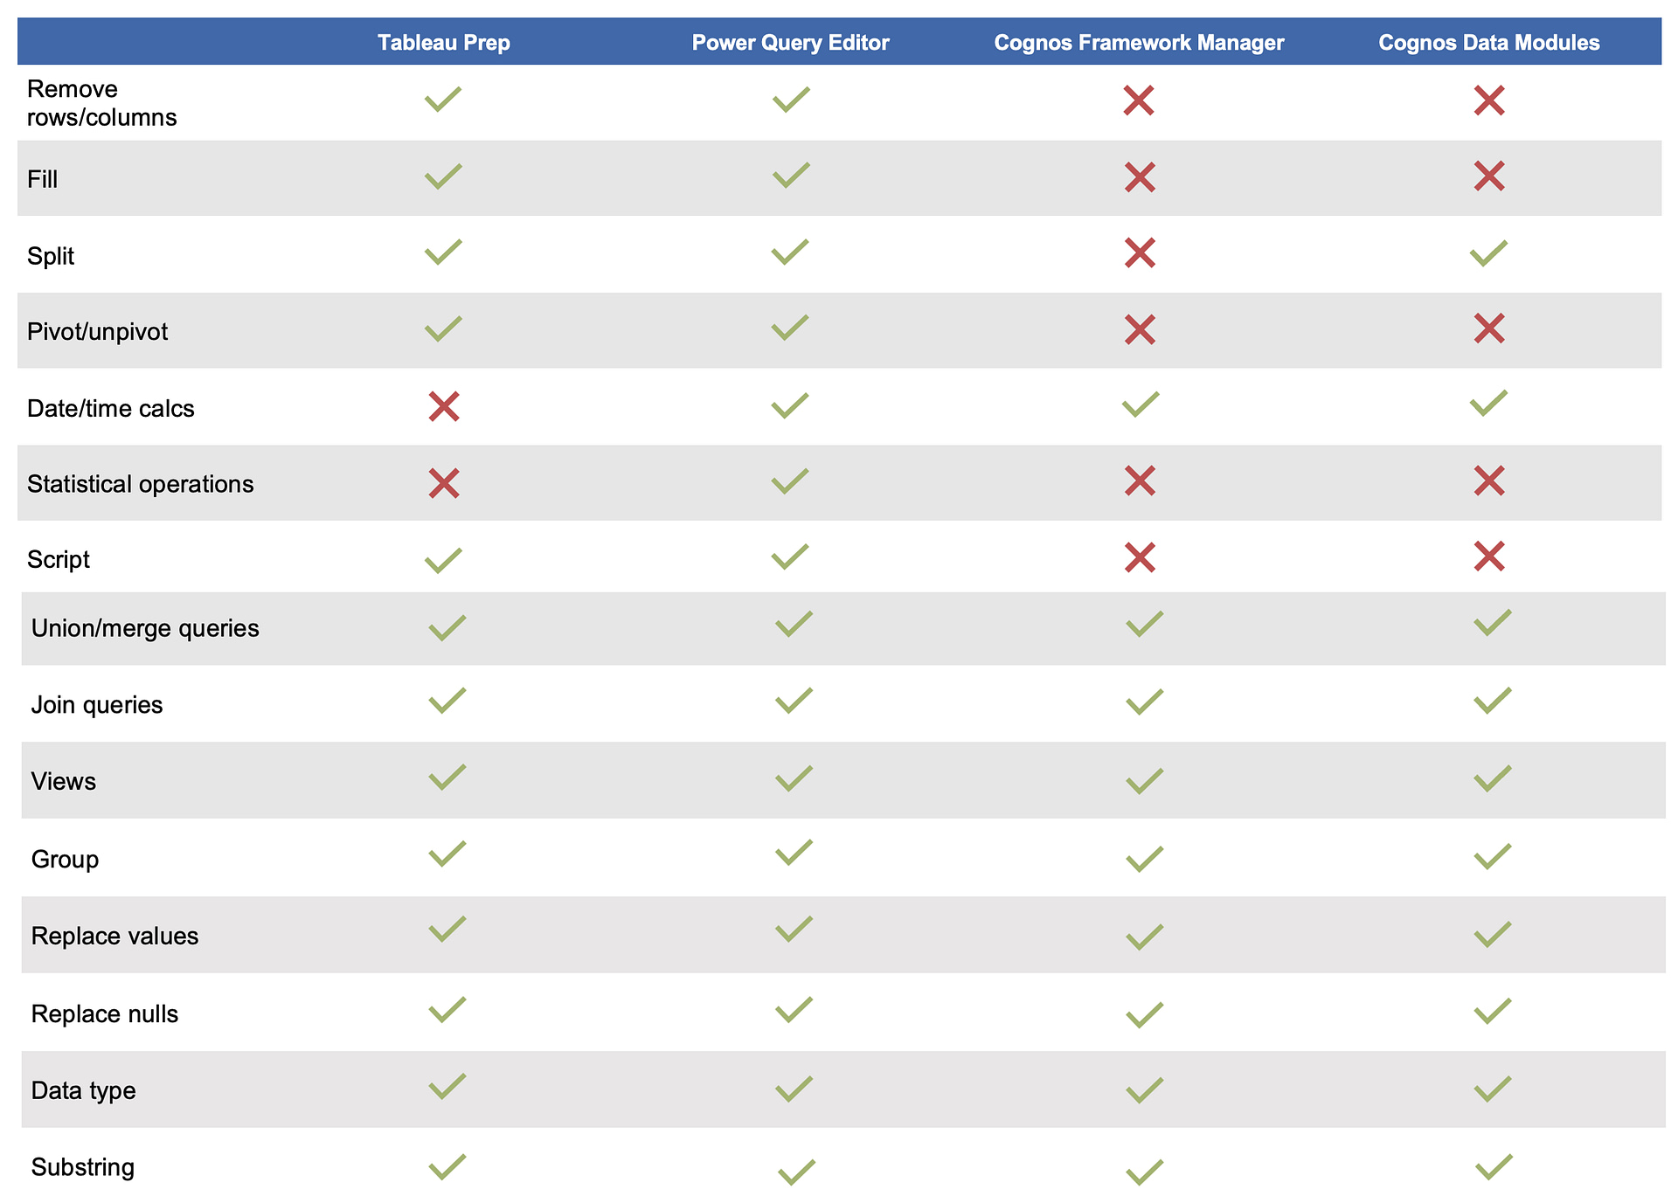
Task: Click Cognos Framework Manager checkmark for Date/time calcs
Action: point(1141,404)
